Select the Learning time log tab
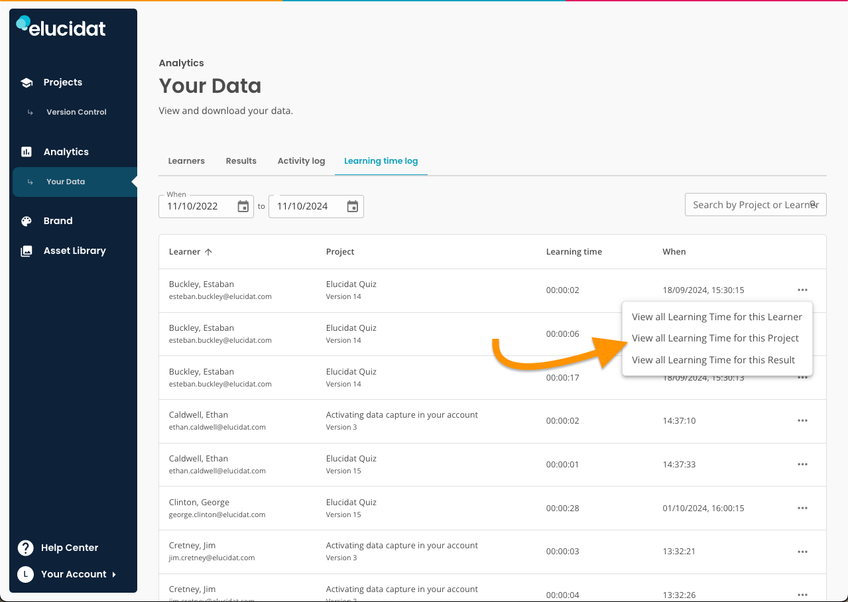Image resolution: width=848 pixels, height=602 pixels. point(381,161)
